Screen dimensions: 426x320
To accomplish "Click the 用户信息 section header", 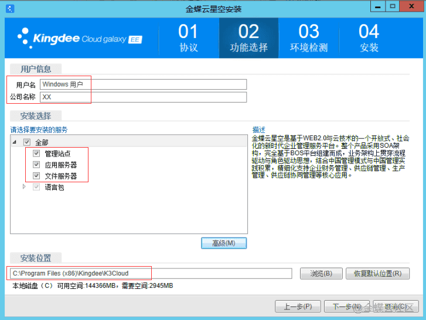I will click(36, 69).
